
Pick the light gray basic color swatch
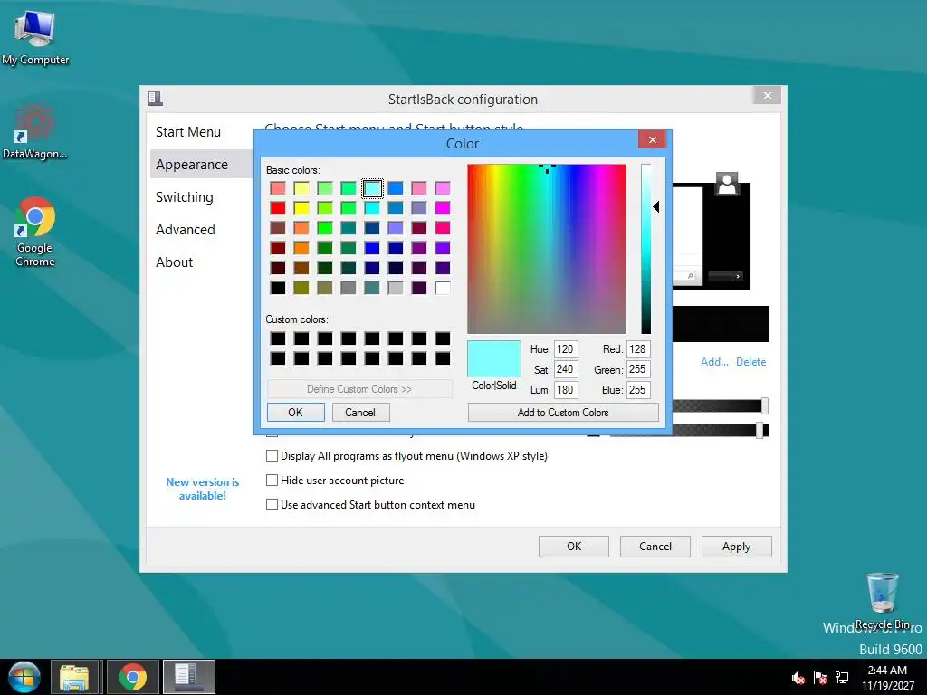pos(396,288)
